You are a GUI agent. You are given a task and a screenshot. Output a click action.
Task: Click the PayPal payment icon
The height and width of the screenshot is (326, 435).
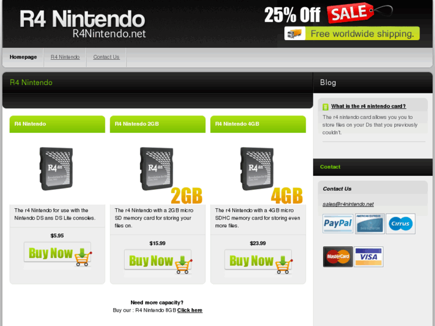[x=337, y=224]
